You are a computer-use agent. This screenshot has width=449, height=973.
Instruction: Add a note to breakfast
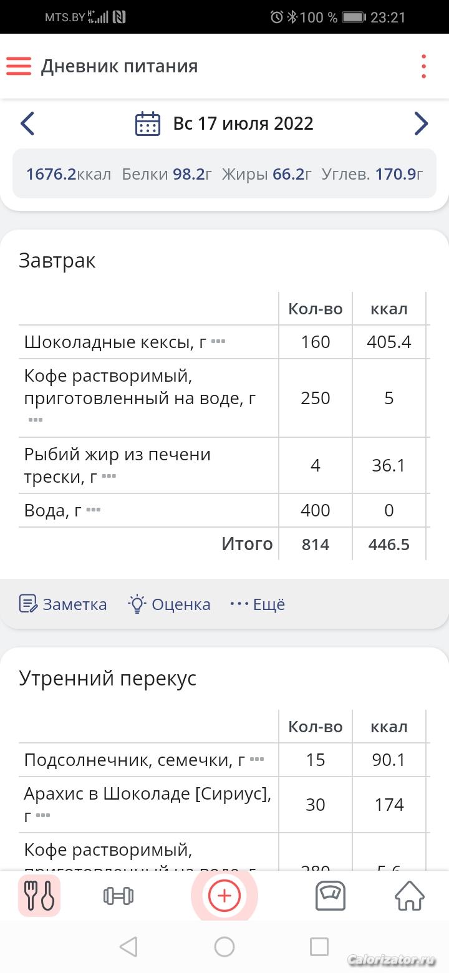[63, 604]
